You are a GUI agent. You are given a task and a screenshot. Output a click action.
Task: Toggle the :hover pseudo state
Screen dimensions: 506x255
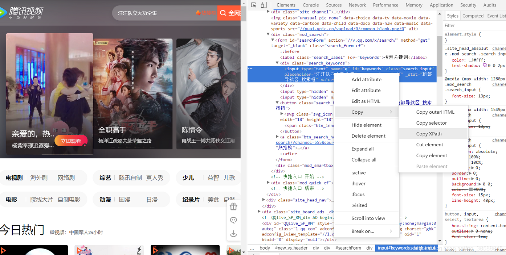(x=366, y=184)
